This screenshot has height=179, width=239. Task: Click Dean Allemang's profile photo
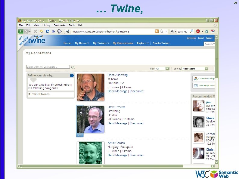coord(91,87)
